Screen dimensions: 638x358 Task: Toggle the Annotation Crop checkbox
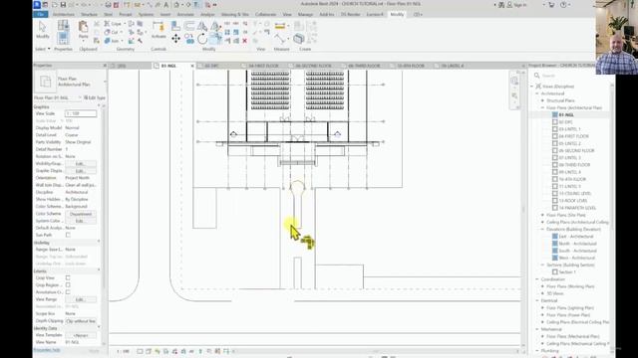click(x=68, y=292)
